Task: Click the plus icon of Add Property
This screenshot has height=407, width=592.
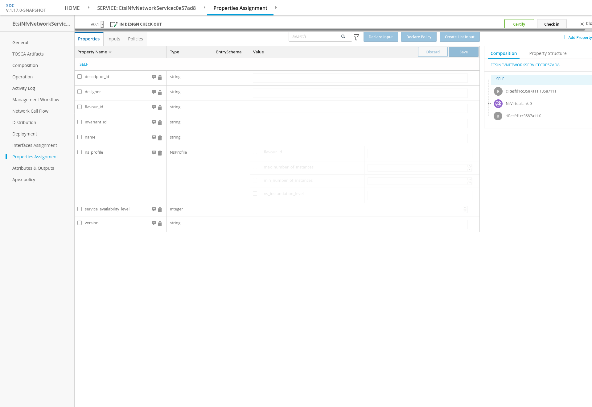Action: pos(565,37)
